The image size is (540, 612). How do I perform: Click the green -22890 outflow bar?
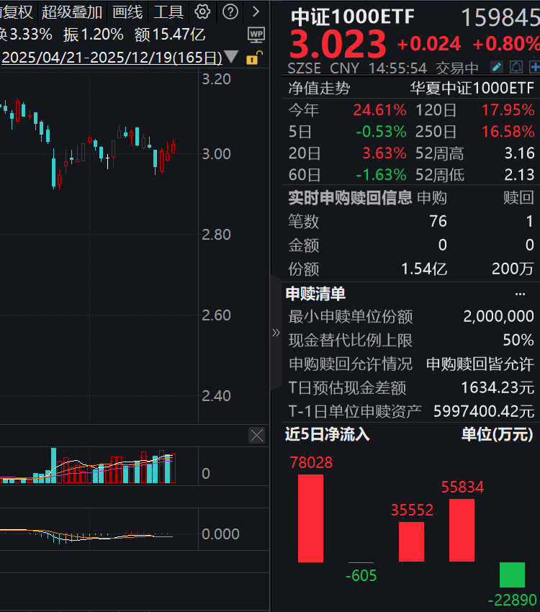[x=513, y=575]
